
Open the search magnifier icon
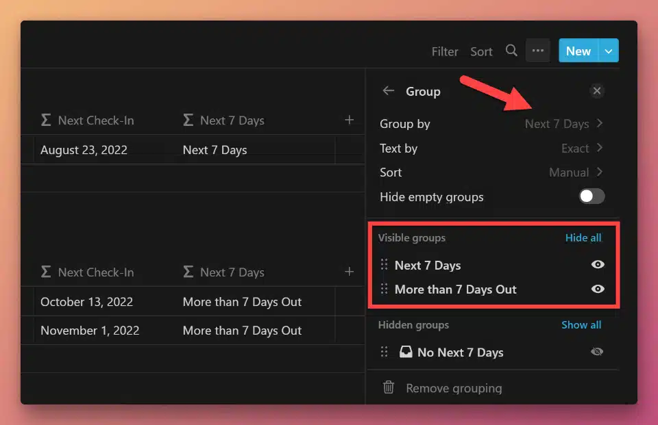click(511, 51)
